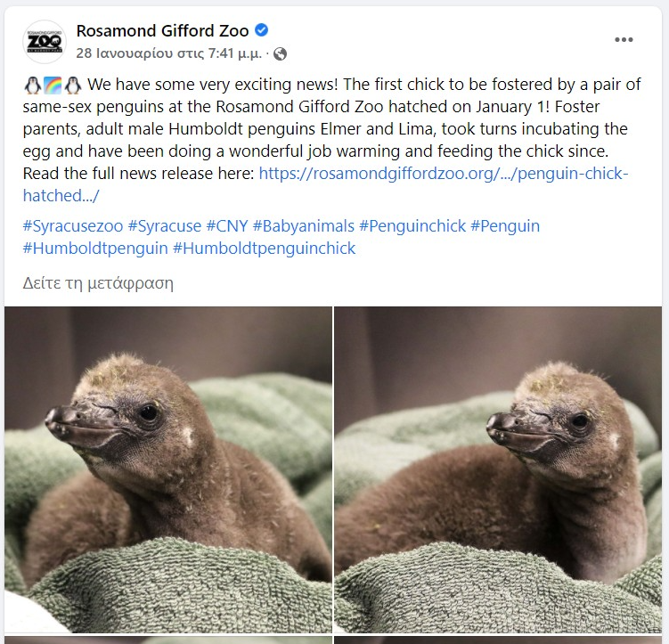Select the #Babyanimals hashtag
The width and height of the screenshot is (669, 644).
[304, 225]
